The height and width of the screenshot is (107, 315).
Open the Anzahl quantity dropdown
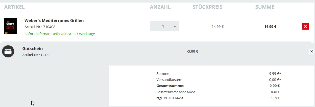(164, 26)
